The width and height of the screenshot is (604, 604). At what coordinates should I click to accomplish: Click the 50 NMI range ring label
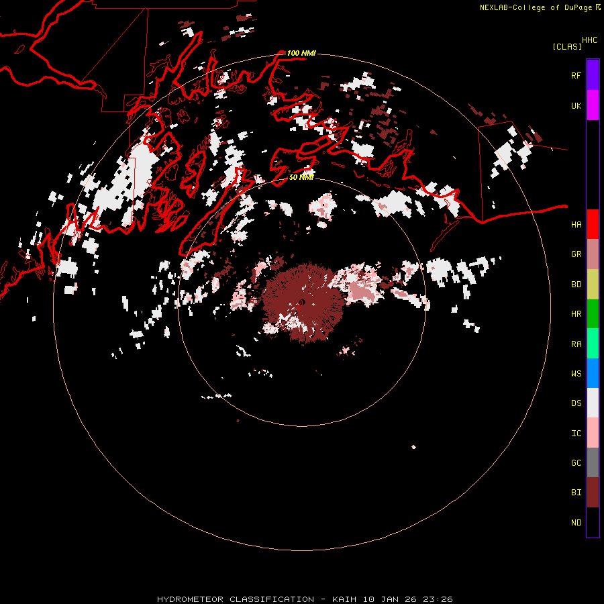pyautogui.click(x=301, y=177)
